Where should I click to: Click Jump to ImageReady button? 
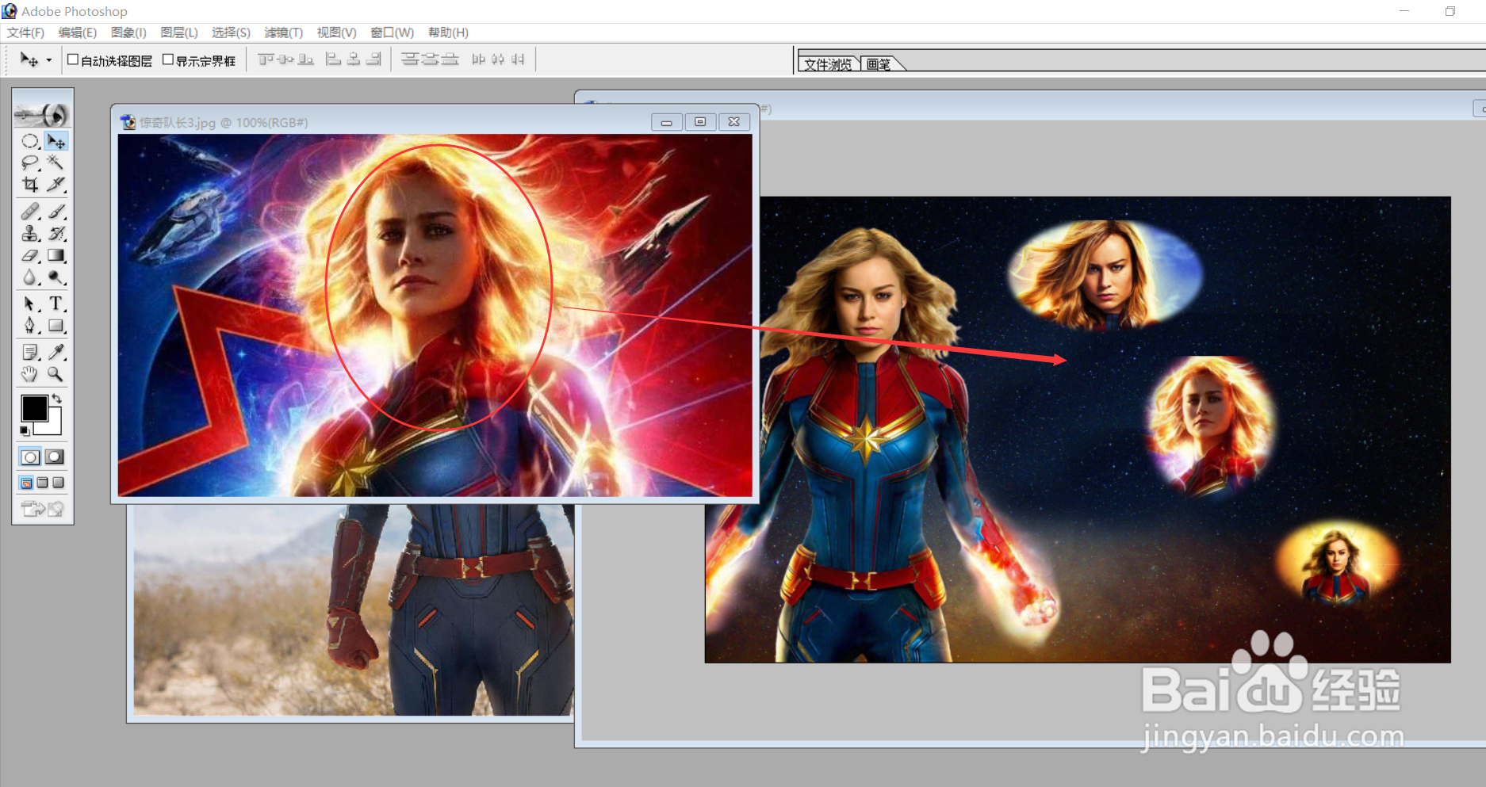coord(43,509)
